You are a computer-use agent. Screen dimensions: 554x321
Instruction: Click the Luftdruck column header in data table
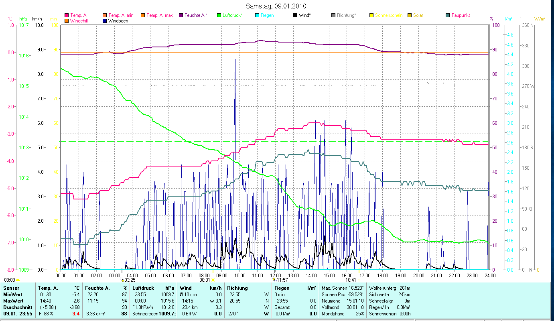[x=142, y=288]
